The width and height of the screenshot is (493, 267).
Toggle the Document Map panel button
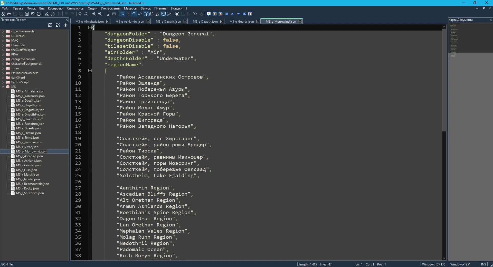coord(146,14)
